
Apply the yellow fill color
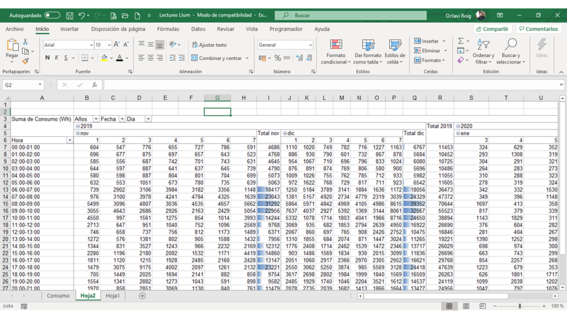pyautogui.click(x=104, y=58)
